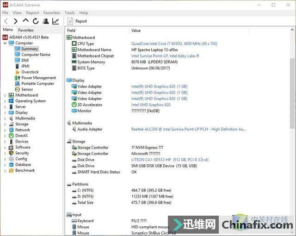Expand the Server tree node

[5, 107]
